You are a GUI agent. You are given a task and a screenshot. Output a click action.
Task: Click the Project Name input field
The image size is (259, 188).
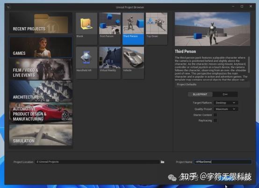pyautogui.click(x=223, y=162)
